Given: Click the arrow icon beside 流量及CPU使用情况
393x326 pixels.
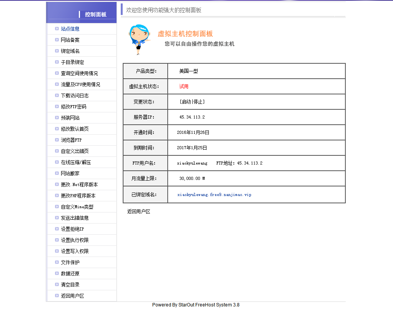Looking at the screenshot, I should pyautogui.click(x=57, y=84).
